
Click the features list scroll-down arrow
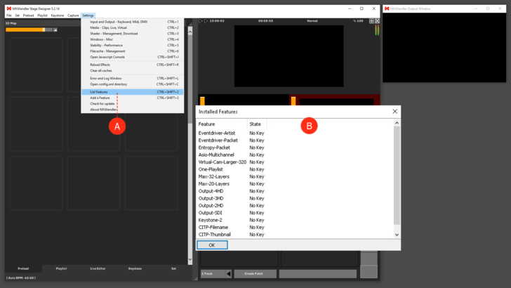pos(397,235)
